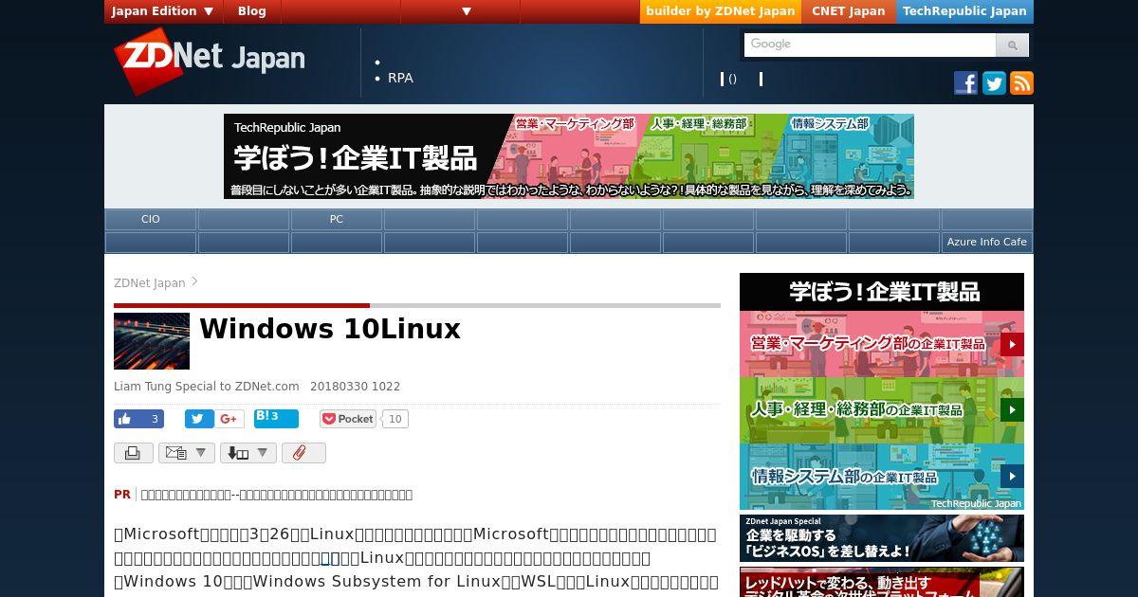Open the Twitter icon in header

(x=994, y=83)
